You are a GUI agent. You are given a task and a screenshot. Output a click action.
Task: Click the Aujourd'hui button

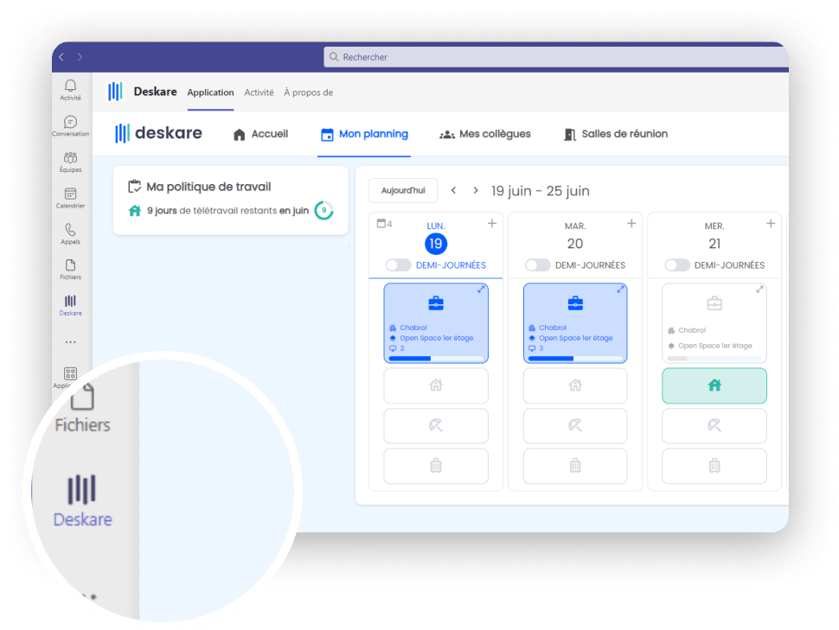click(403, 190)
